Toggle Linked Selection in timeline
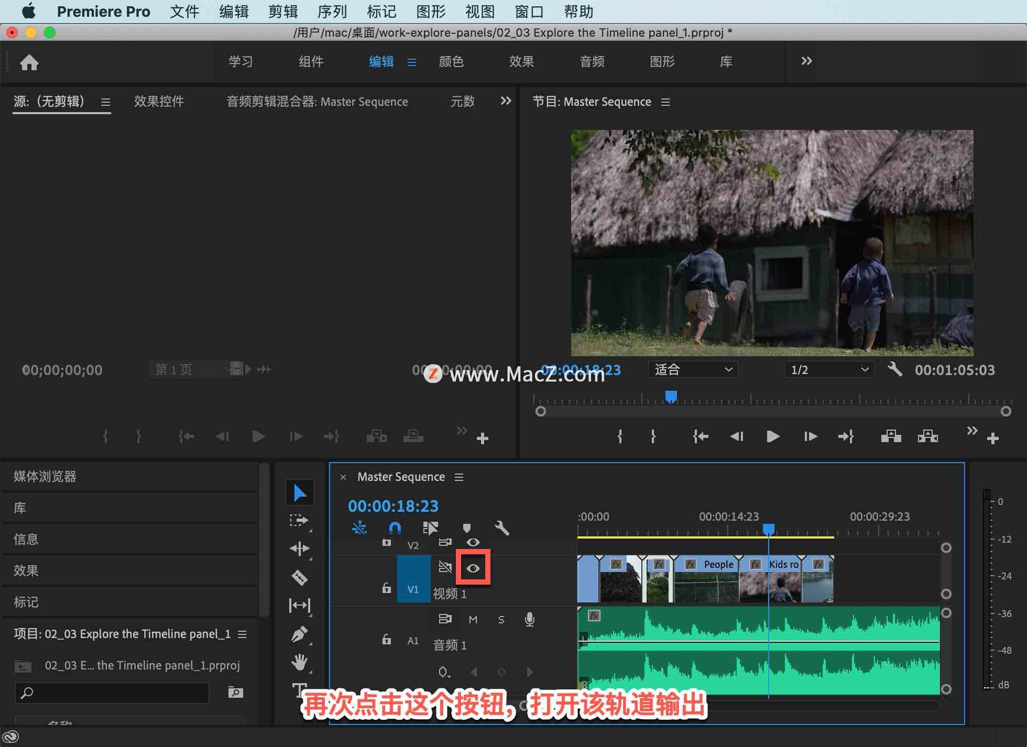 tap(430, 528)
